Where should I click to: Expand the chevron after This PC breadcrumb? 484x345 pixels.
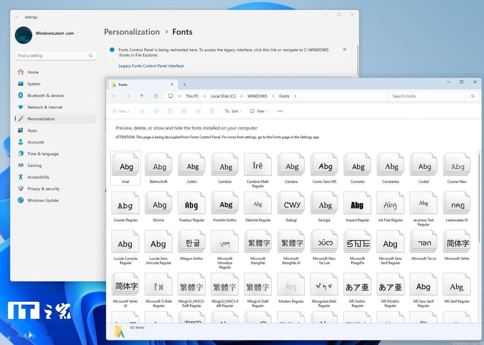point(205,96)
